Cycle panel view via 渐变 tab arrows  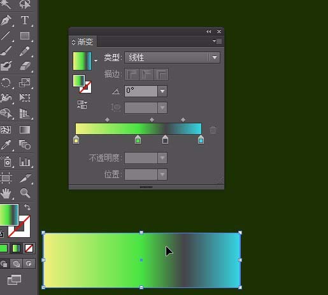pyautogui.click(x=73, y=42)
